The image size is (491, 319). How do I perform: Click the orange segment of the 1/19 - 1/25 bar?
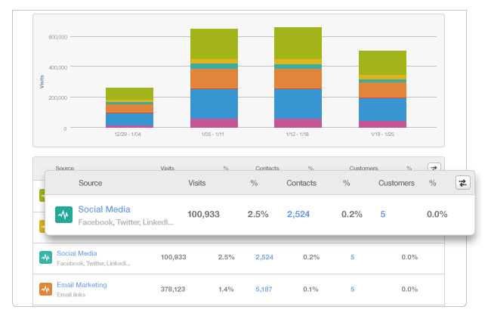click(x=383, y=90)
